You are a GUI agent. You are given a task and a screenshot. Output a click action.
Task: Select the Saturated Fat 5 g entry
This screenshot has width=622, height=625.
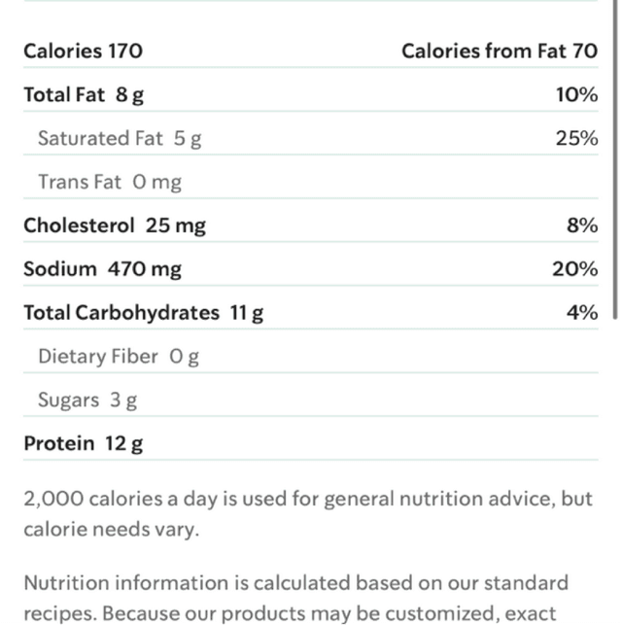click(120, 138)
